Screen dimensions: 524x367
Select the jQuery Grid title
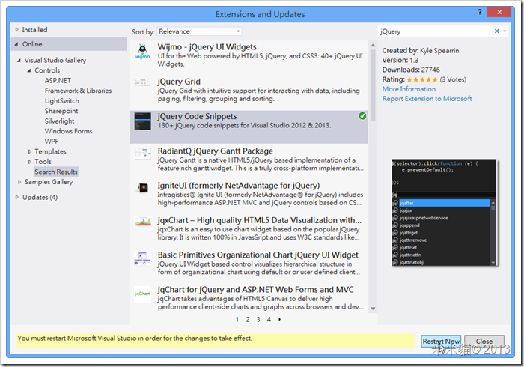tap(179, 82)
